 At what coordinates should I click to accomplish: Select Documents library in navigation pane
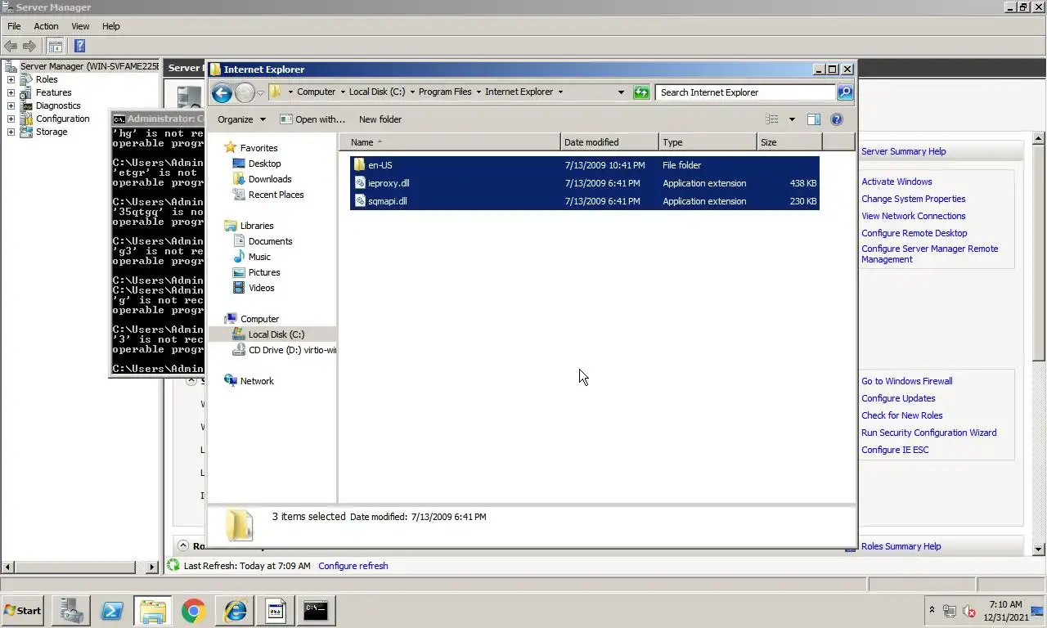(x=270, y=241)
